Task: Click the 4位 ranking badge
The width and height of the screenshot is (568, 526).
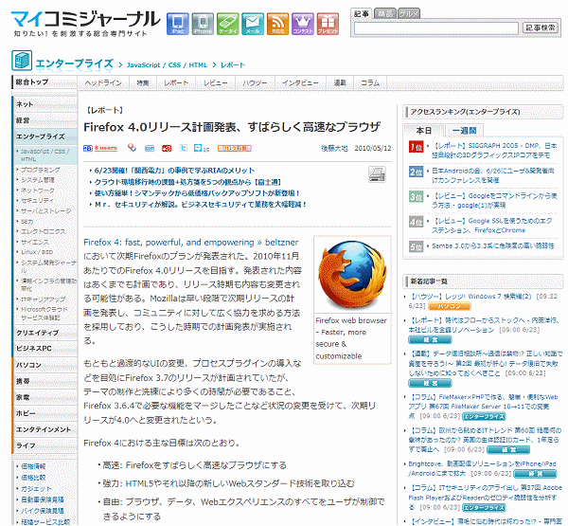Action: (417, 222)
